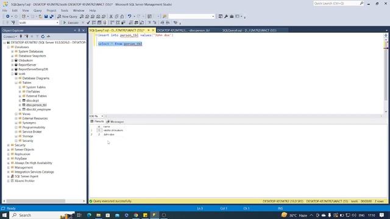Click the Undo icon
Screen dimensions: 390x219
pos(130,16)
